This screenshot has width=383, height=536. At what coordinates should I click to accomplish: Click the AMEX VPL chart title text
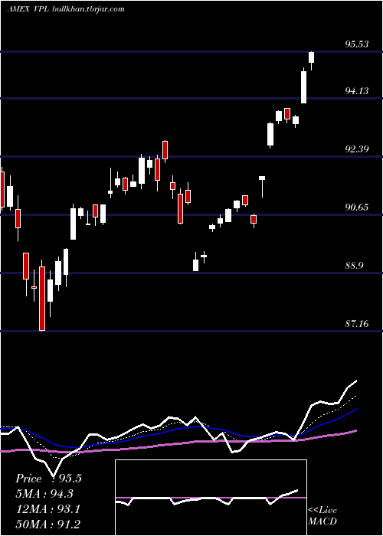point(66,9)
